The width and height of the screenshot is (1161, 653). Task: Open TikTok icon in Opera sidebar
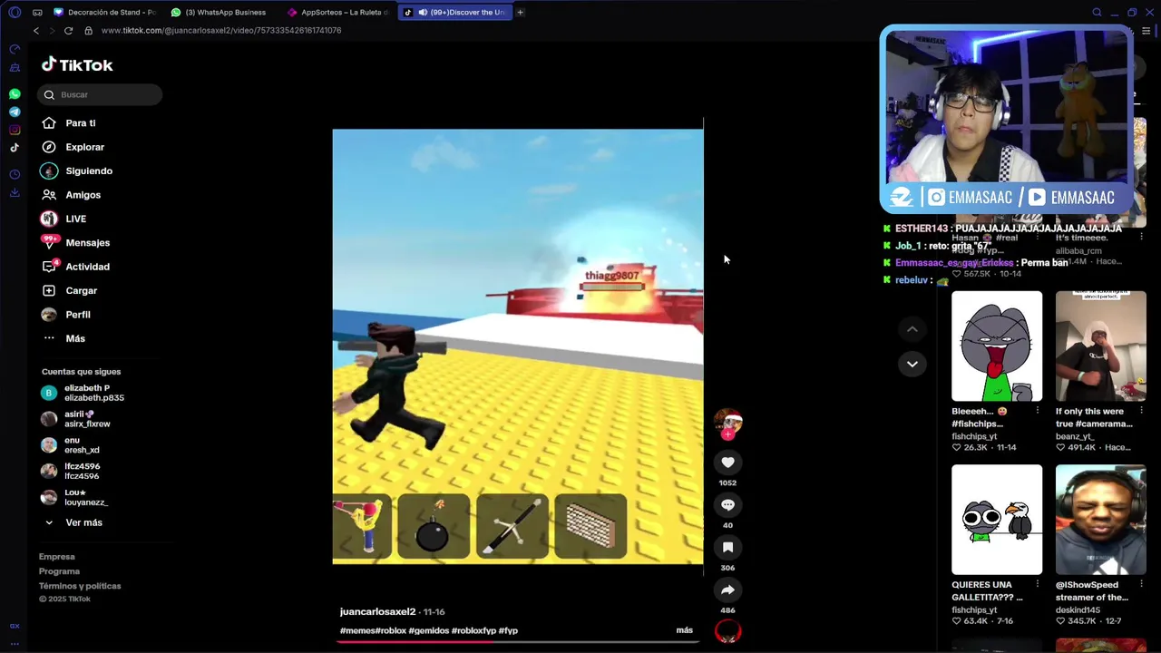(15, 148)
